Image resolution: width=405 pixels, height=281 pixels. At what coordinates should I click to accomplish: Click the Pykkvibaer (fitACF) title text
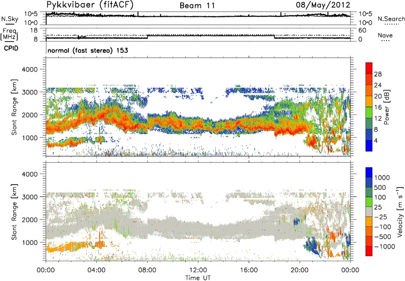pyautogui.click(x=90, y=5)
